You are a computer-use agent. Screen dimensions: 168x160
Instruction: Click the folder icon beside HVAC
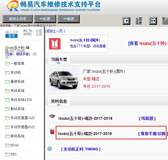(x=7, y=145)
